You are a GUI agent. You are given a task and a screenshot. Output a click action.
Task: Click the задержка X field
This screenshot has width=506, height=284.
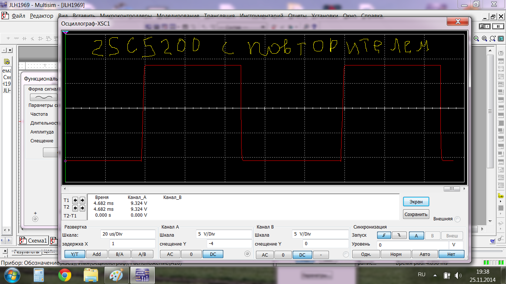coord(133,244)
